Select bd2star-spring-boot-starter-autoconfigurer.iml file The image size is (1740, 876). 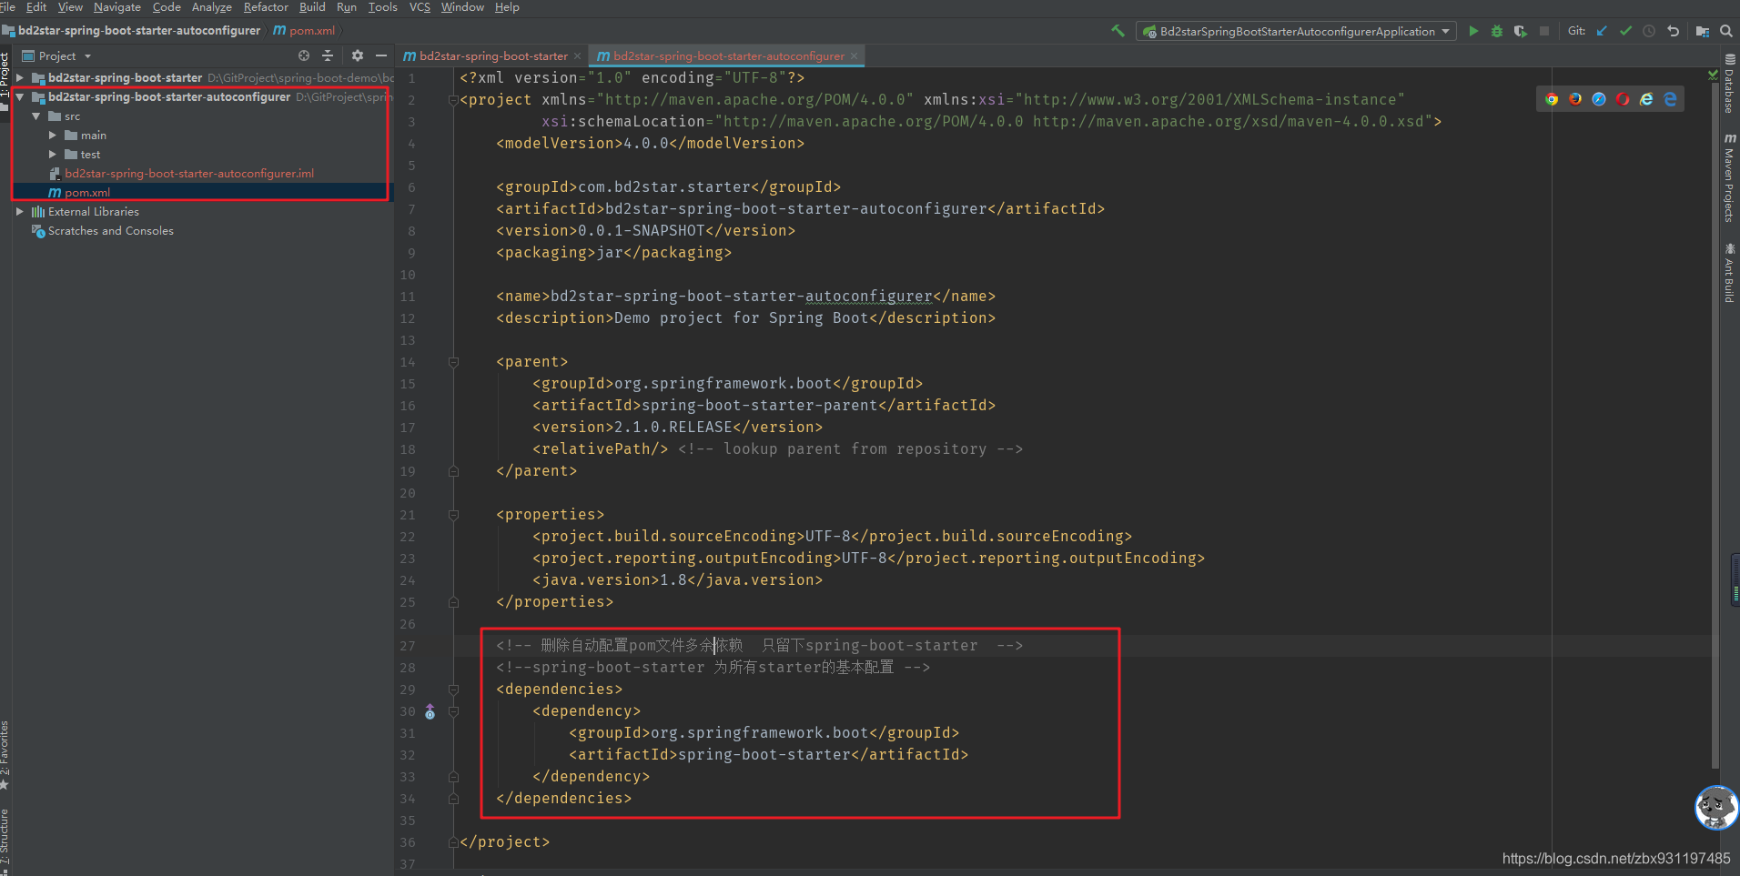tap(189, 173)
